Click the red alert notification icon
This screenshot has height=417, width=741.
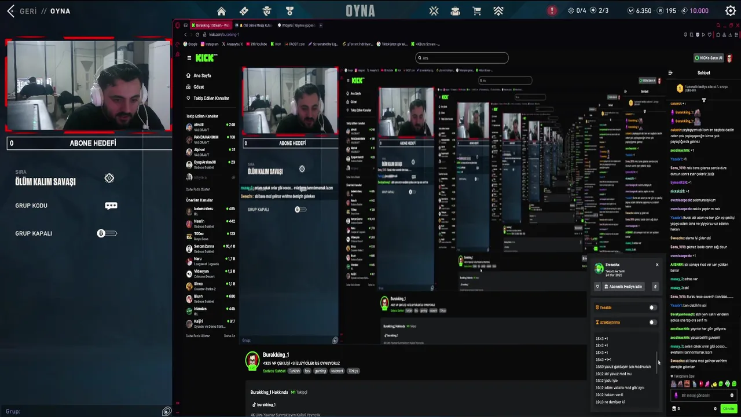[552, 10]
